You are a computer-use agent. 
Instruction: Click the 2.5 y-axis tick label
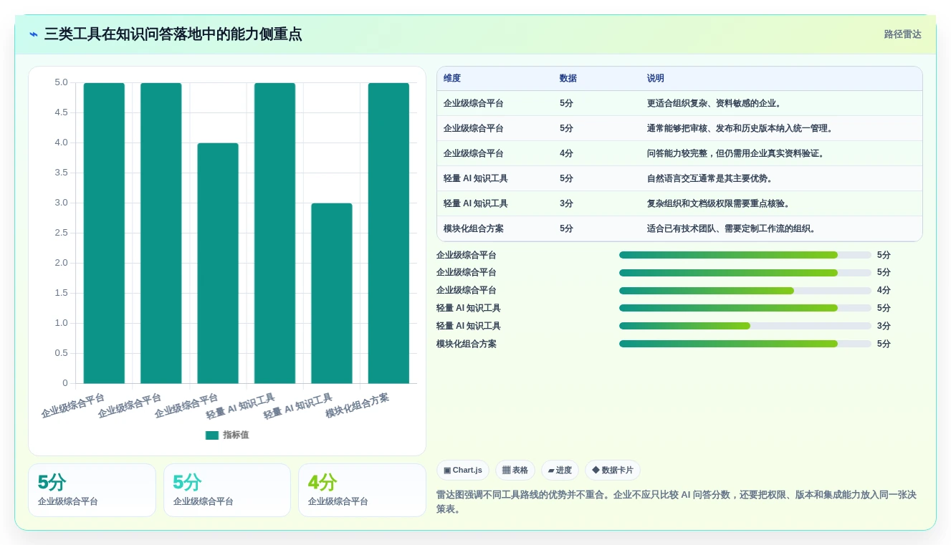click(62, 233)
